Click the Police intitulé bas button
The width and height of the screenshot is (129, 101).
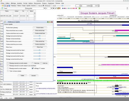(40, 41)
